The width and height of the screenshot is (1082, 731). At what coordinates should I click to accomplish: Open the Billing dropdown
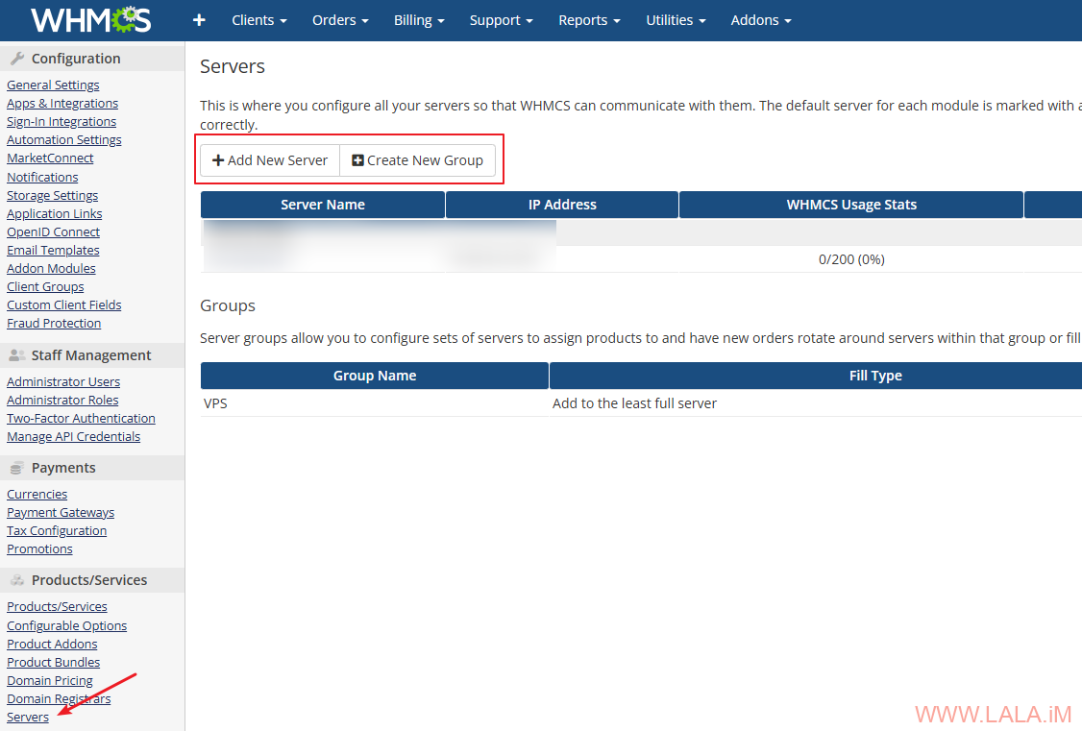coord(419,20)
